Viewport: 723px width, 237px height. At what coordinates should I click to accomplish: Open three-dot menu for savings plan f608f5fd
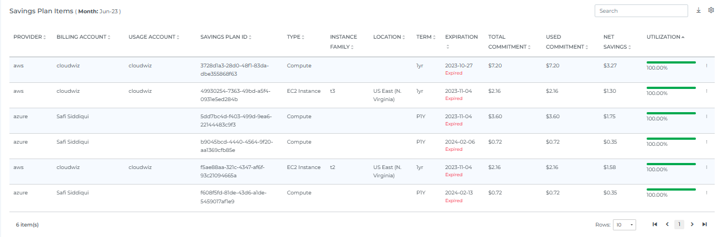[x=706, y=193]
